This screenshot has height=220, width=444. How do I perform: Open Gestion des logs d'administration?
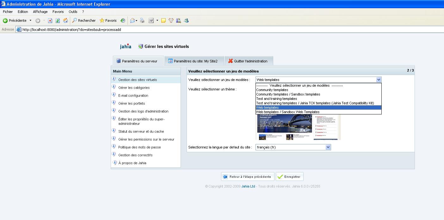pos(143,111)
